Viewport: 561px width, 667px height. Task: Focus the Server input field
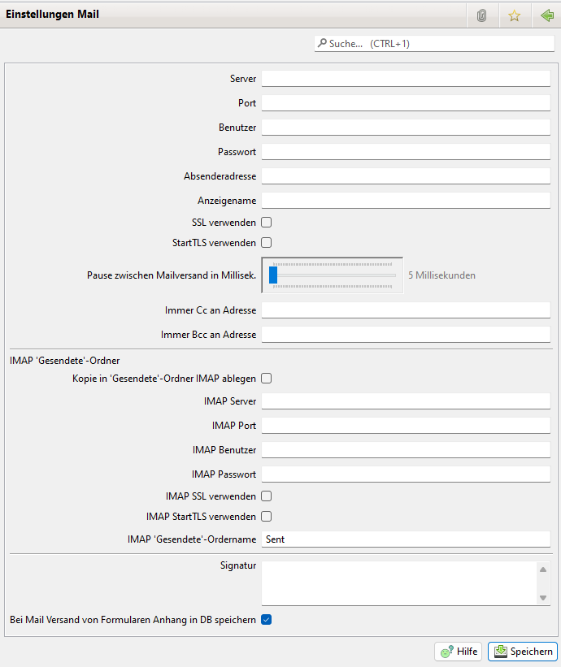tap(406, 79)
